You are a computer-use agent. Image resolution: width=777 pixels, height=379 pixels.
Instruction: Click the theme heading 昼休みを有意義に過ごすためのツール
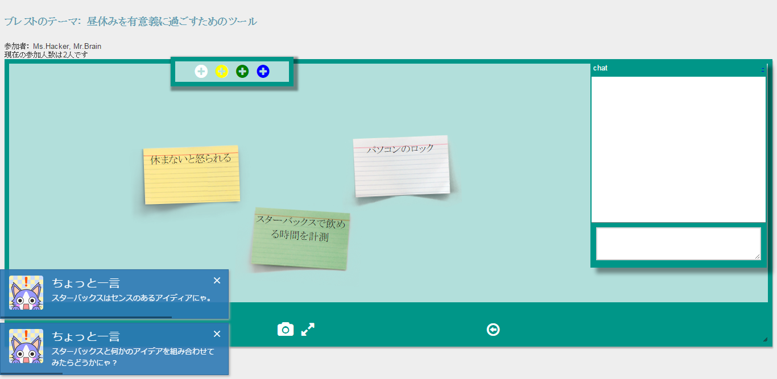[x=172, y=22]
